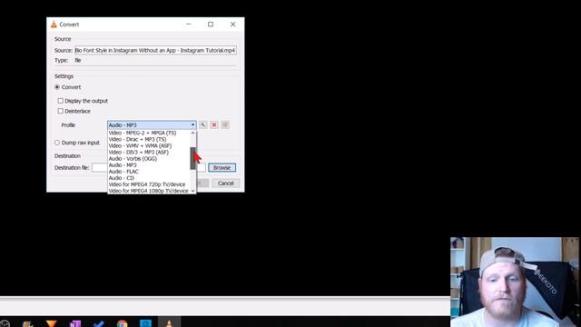Open Chrome from the taskbar
Viewport: 581px width, 327px height.
122,323
